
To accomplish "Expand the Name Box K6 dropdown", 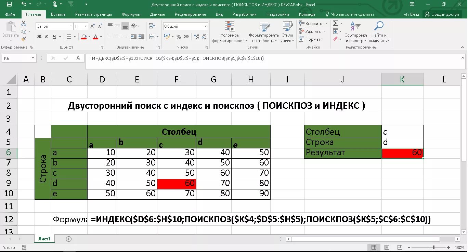I will point(33,58).
